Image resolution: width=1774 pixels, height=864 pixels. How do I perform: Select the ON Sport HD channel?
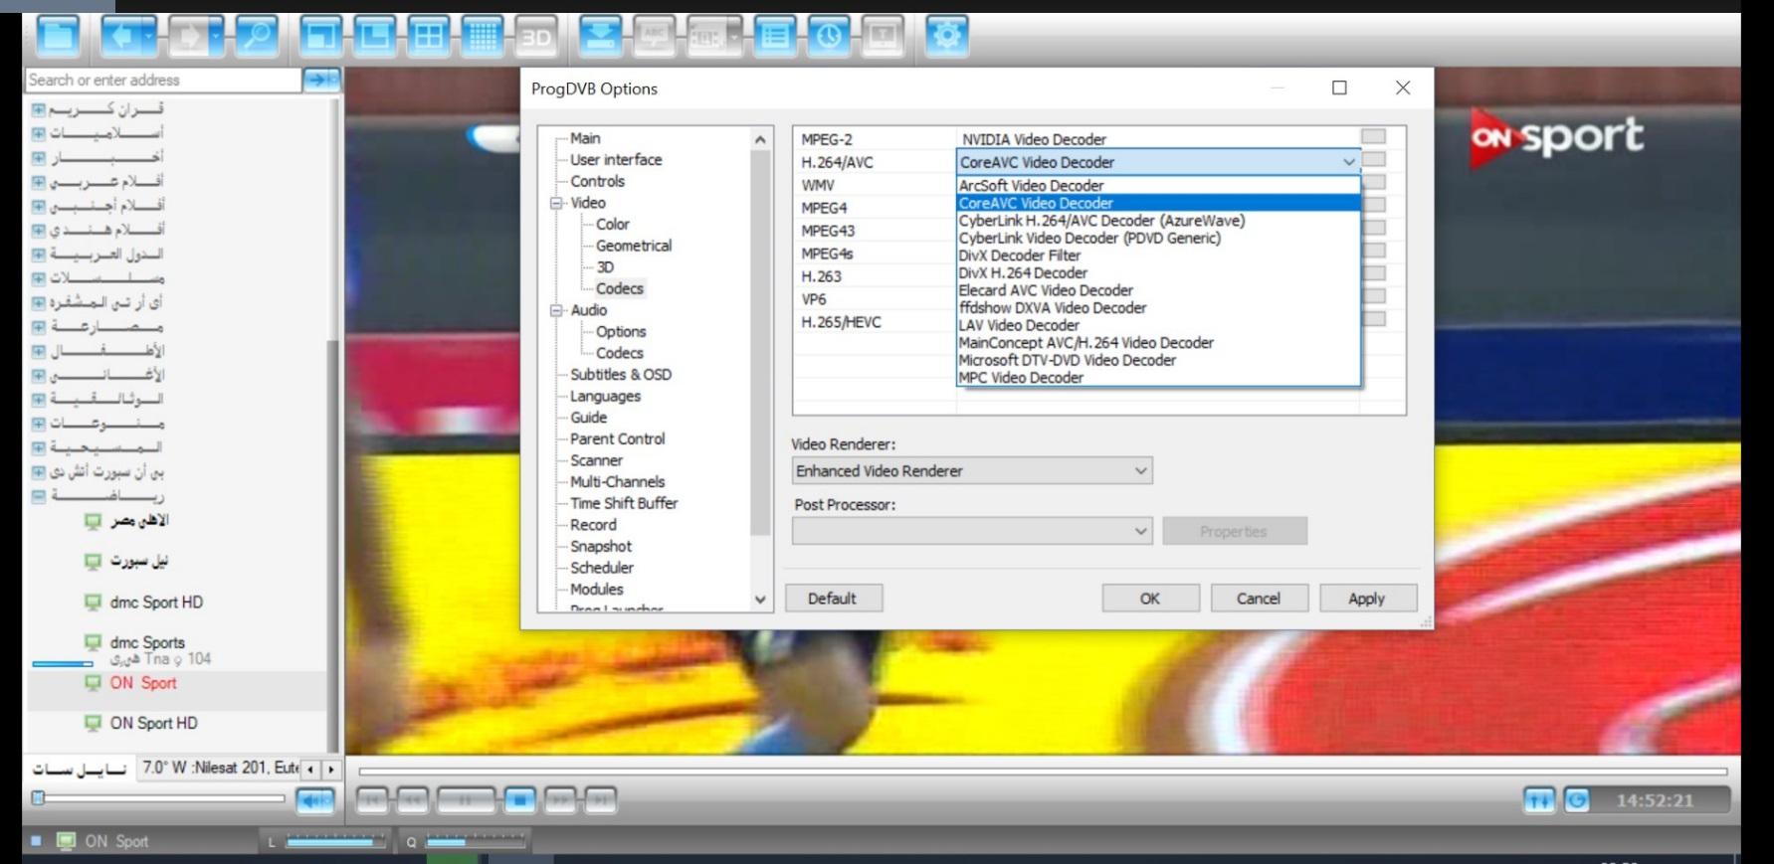(x=153, y=723)
